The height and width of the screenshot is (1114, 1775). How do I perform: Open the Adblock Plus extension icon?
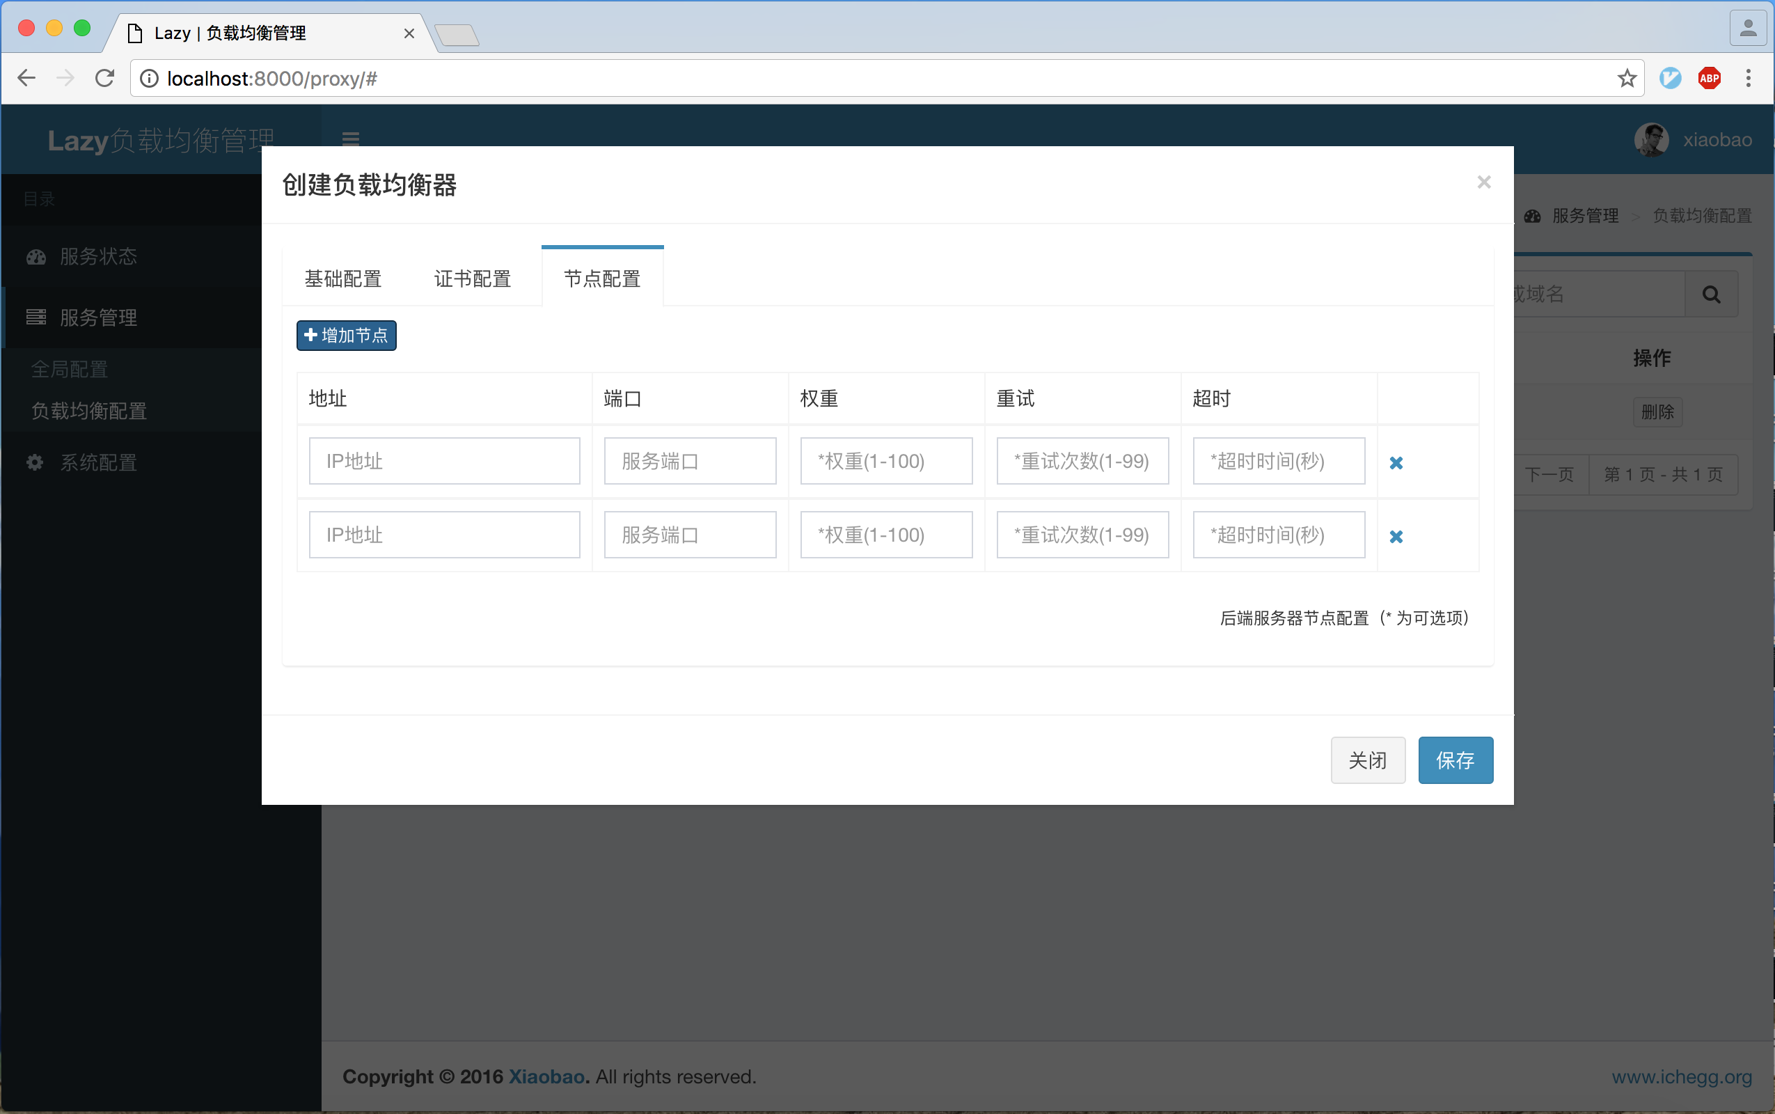click(1709, 78)
